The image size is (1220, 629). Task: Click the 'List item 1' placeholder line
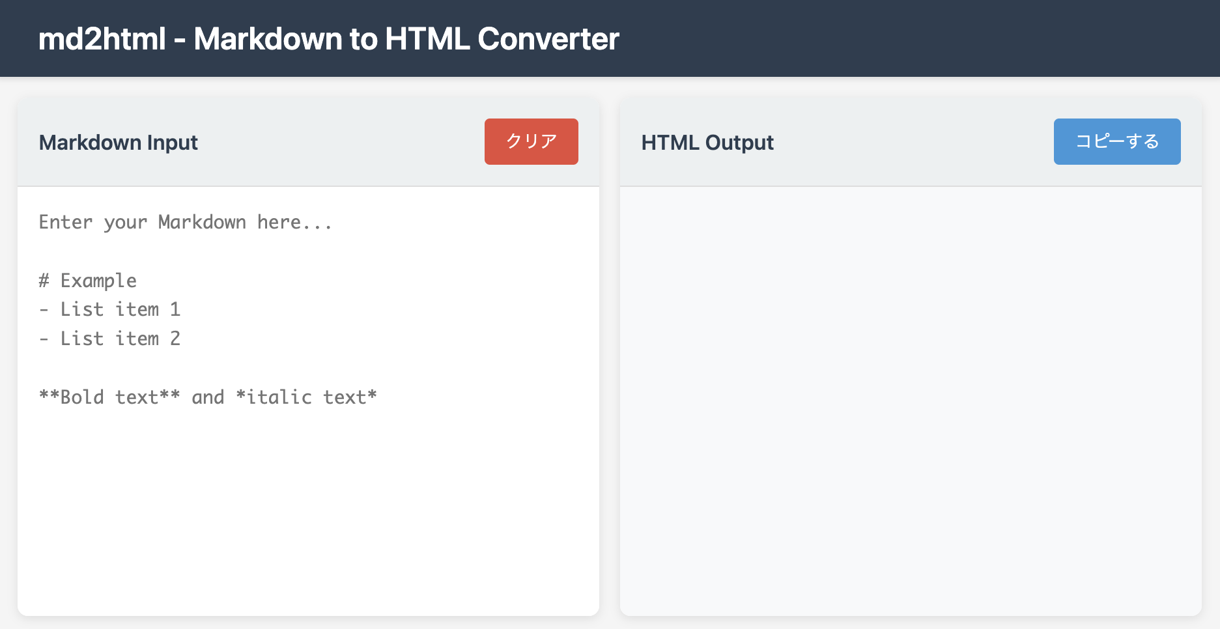tap(111, 309)
